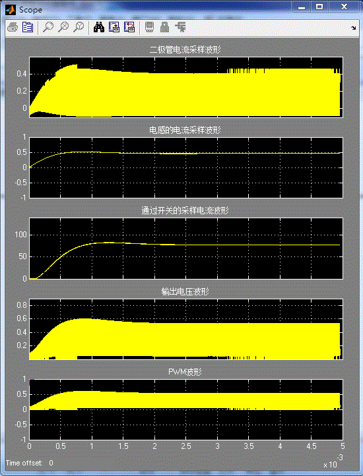
Task: Select the 通过开关的采样电流波形 plot axes
Action: pos(186,249)
